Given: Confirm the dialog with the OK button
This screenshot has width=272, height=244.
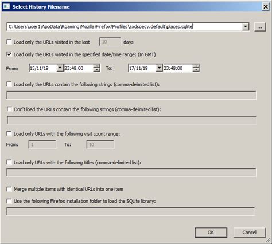Looking at the screenshot, I should pos(211,233).
